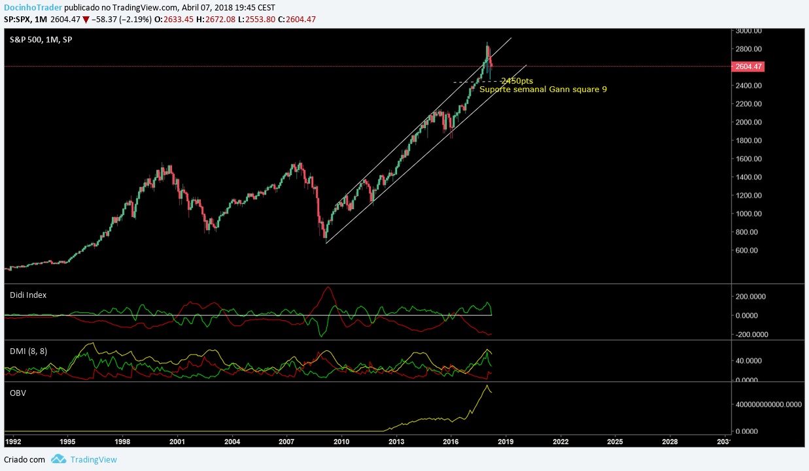This screenshot has height=471, width=809.
Task: Click the 2400.00 price axis label
Action: point(748,86)
